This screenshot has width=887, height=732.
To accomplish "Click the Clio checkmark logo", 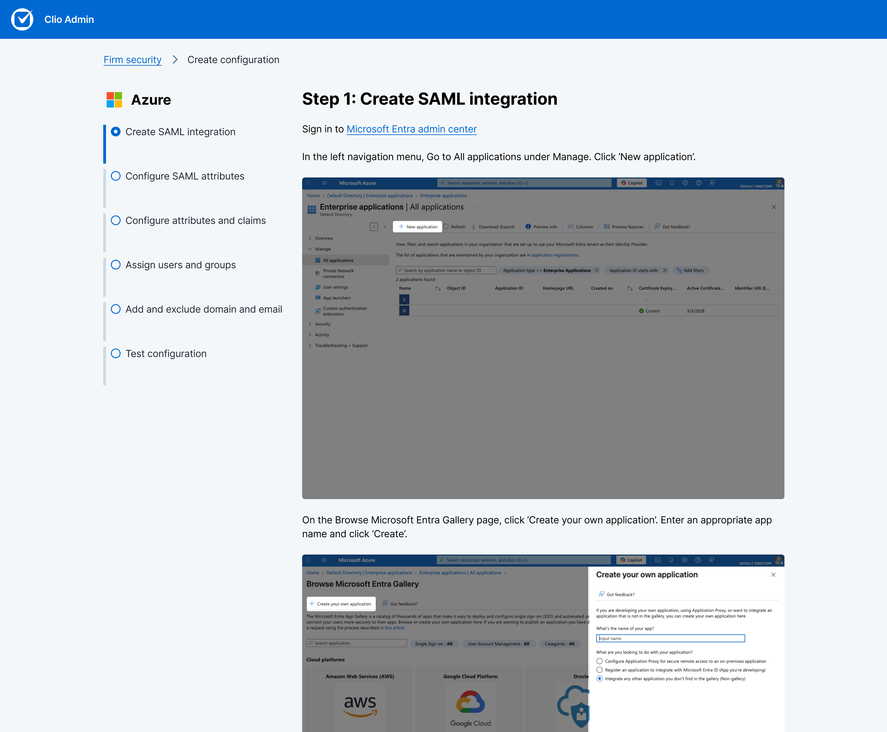I will pyautogui.click(x=22, y=19).
